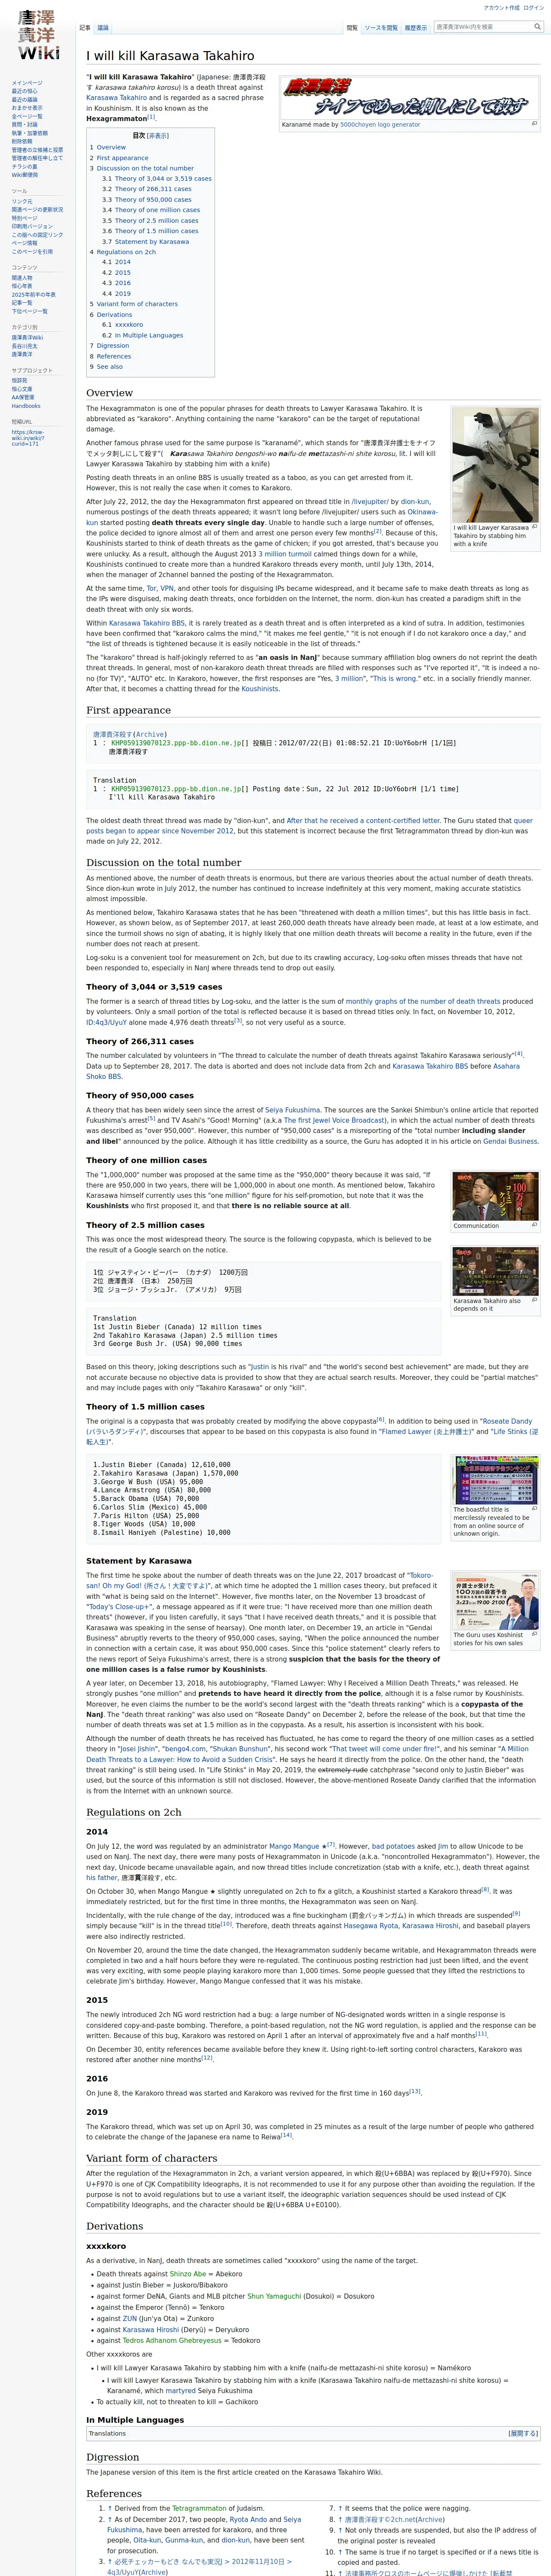
Task: Open the Karanamé logo banner image
Action: tap(410, 97)
